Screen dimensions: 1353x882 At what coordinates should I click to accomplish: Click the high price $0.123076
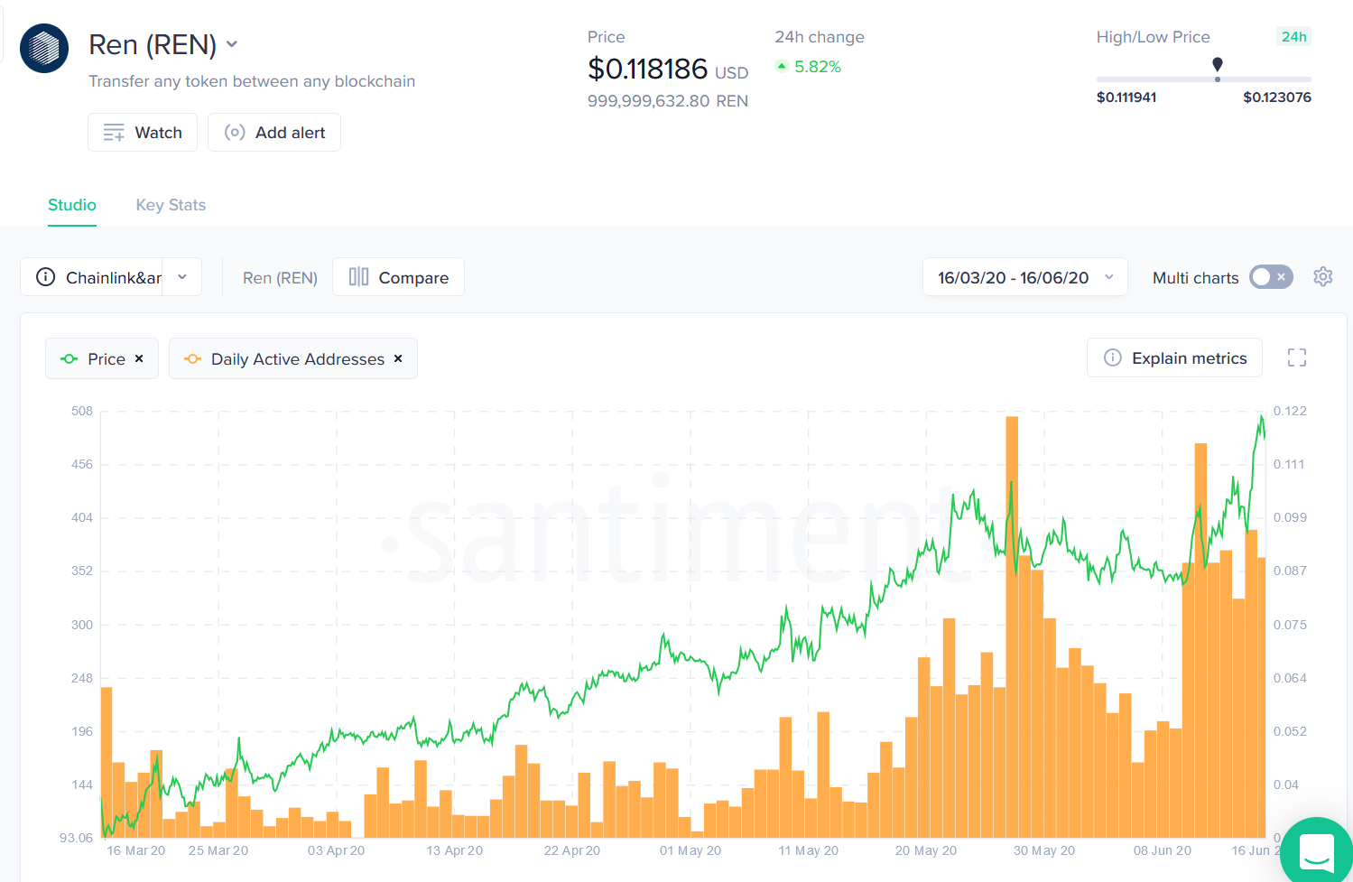(1277, 97)
